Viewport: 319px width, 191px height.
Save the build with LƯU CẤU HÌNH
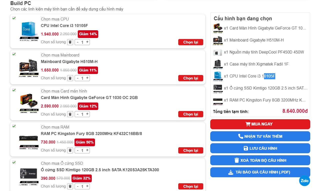pos(260,148)
